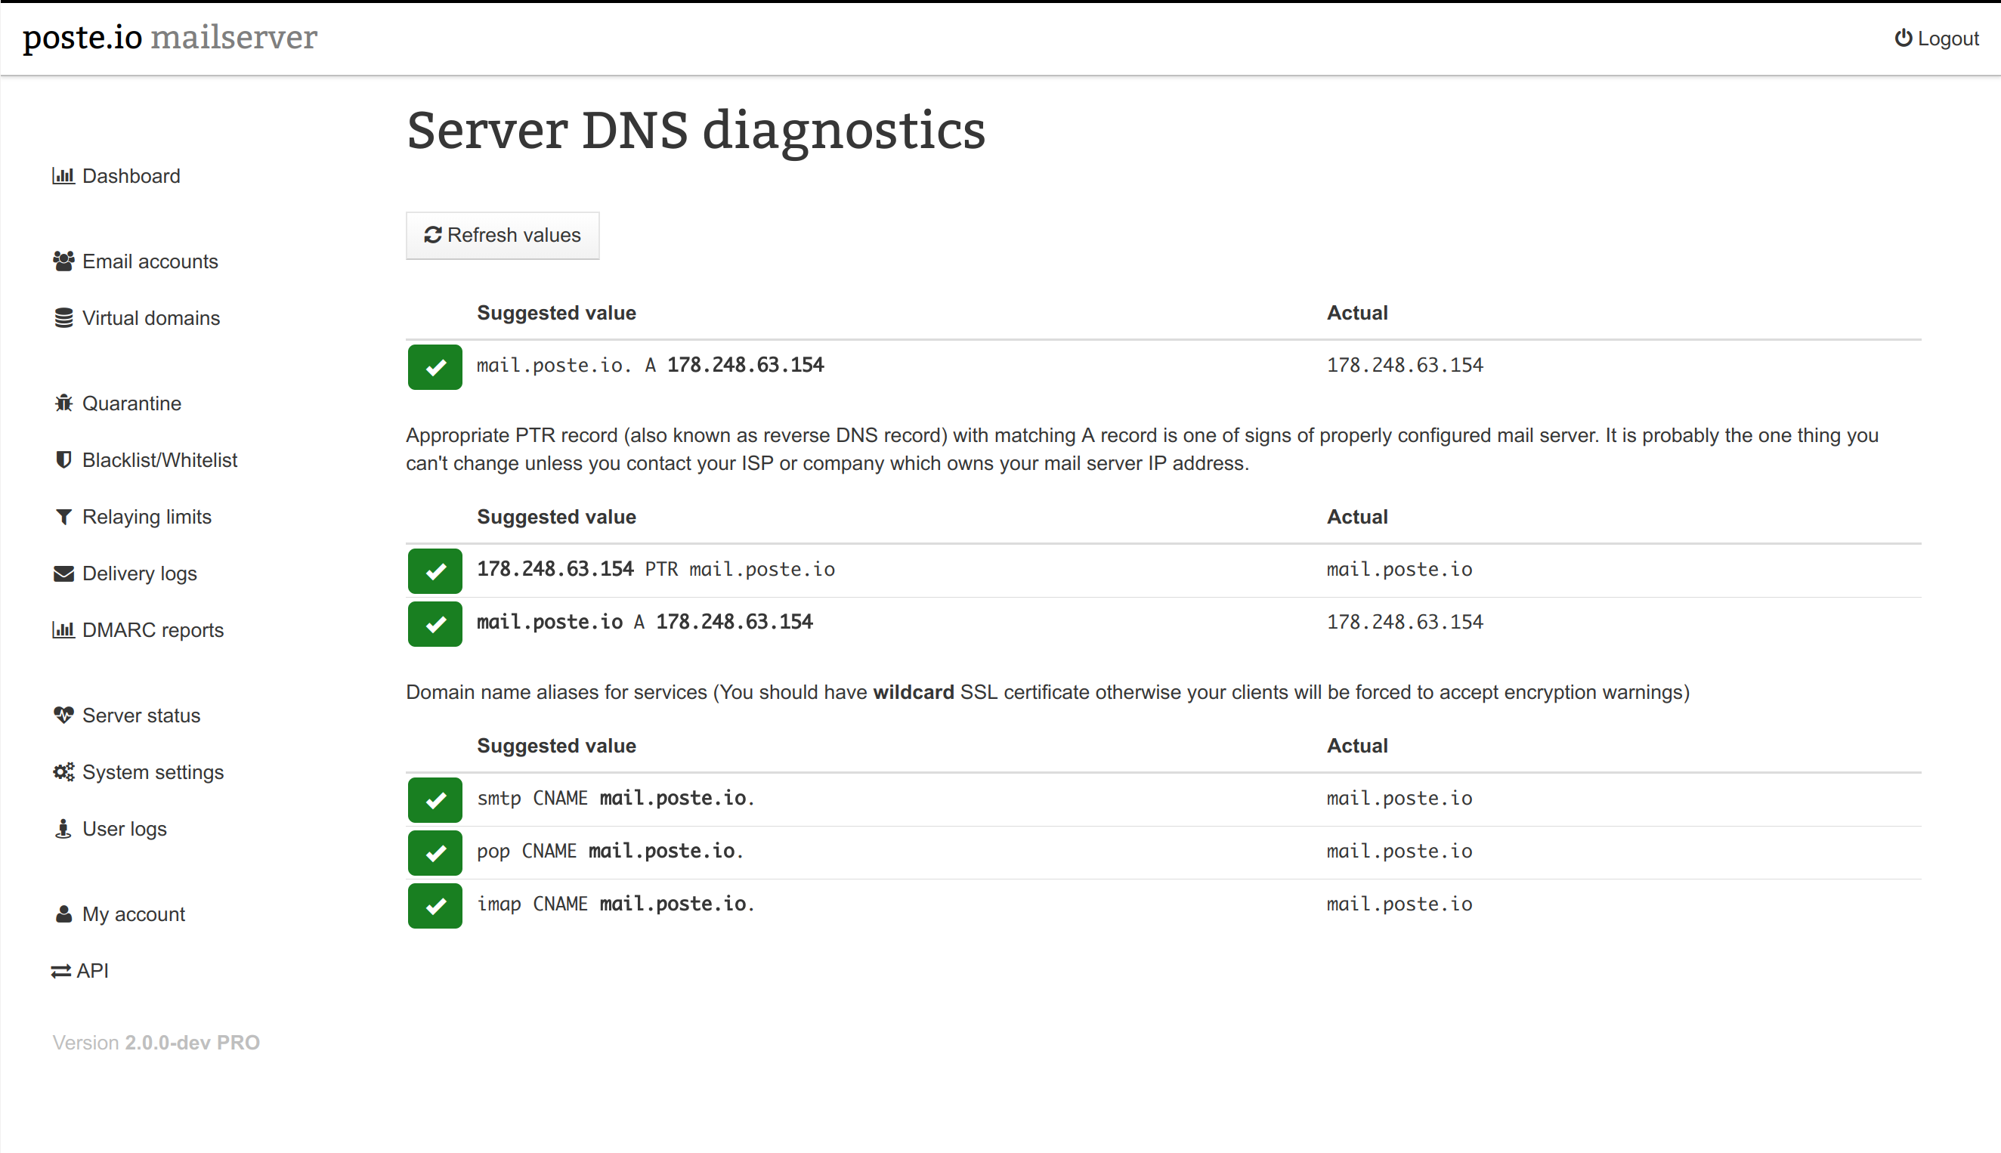The height and width of the screenshot is (1153, 2001).
Task: Go to My account page
Action: point(133,913)
